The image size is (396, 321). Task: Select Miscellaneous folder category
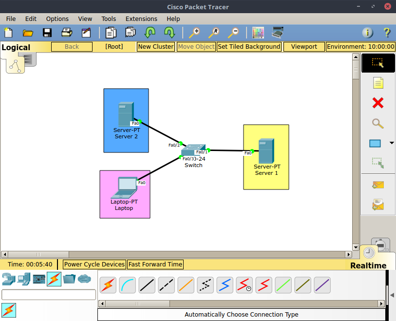click(69, 279)
